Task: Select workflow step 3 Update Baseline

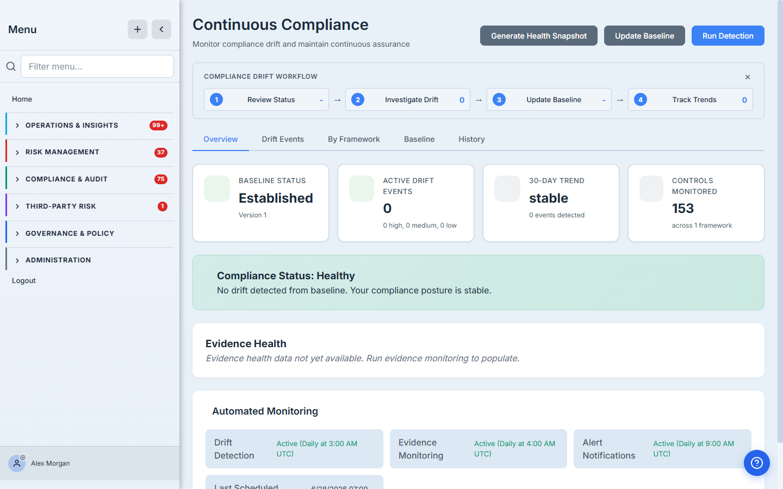Action: click(549, 99)
